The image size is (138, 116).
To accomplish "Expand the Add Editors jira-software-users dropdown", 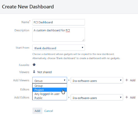I will pos(97,97).
